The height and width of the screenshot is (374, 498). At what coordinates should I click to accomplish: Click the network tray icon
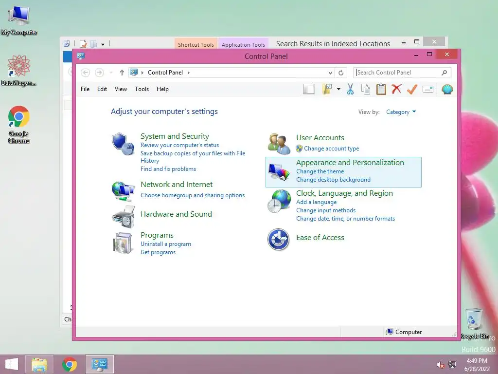(x=452, y=364)
